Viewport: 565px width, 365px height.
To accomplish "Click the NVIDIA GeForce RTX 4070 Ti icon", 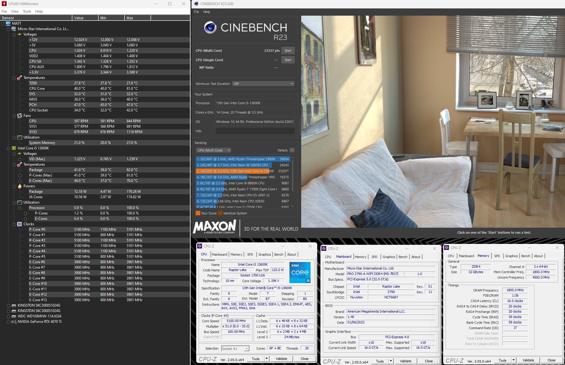I will tap(14, 322).
